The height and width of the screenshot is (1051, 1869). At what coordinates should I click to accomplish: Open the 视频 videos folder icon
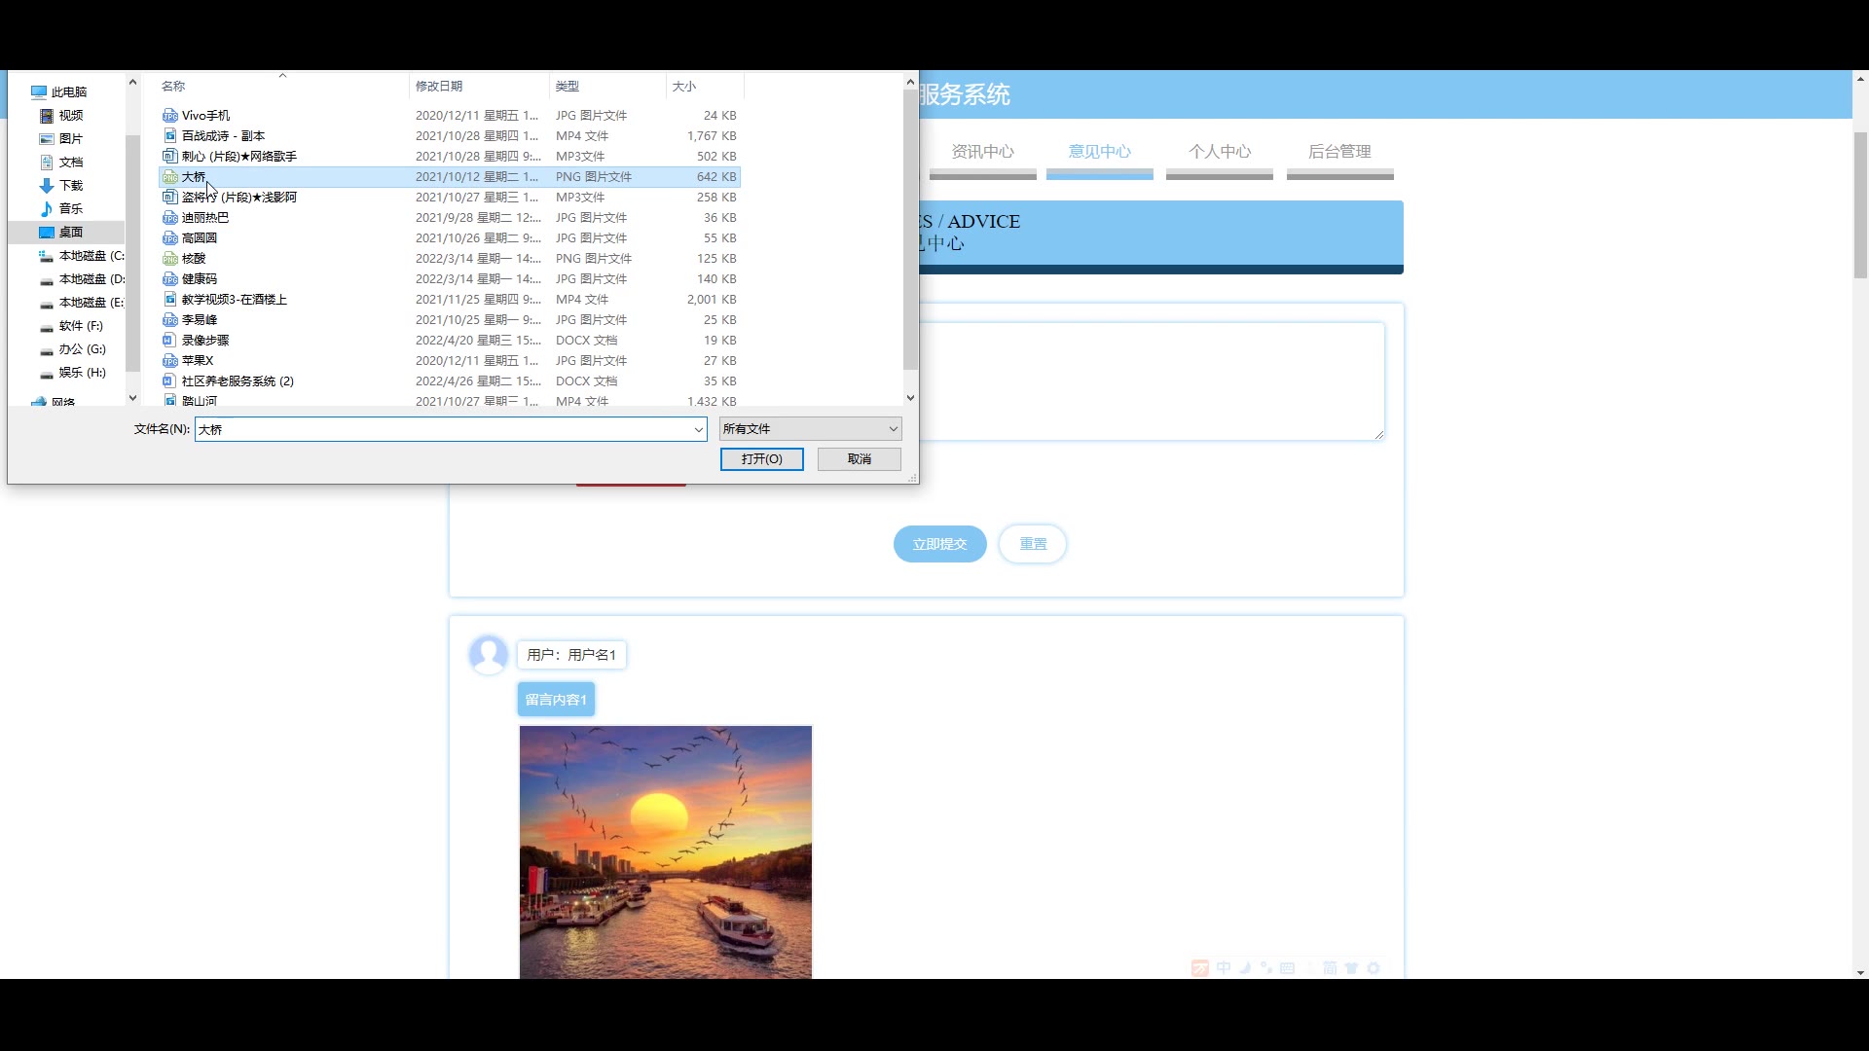click(x=46, y=116)
